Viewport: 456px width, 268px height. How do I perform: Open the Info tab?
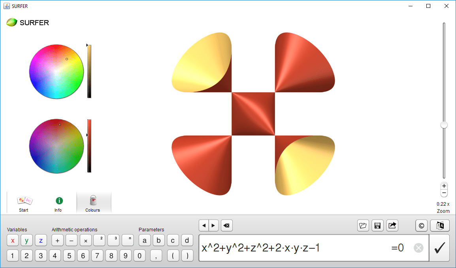tap(58, 203)
